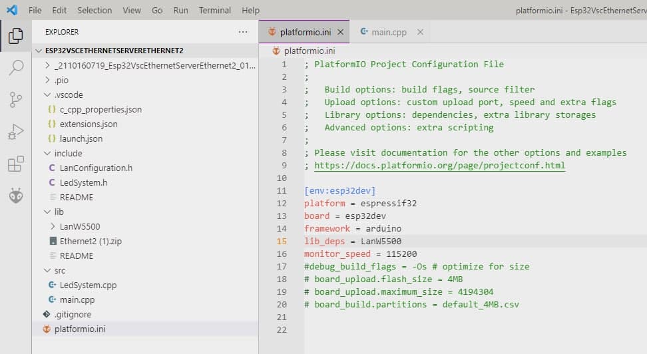The width and height of the screenshot is (647, 354).
Task: Close the main.cpp tab
Action: (x=420, y=32)
